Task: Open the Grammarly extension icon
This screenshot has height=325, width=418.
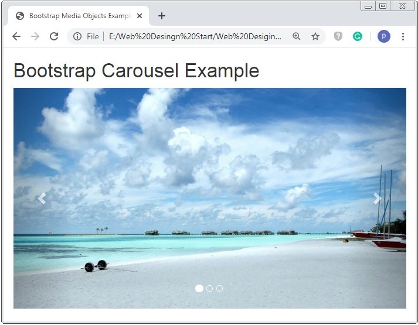Action: (x=358, y=36)
